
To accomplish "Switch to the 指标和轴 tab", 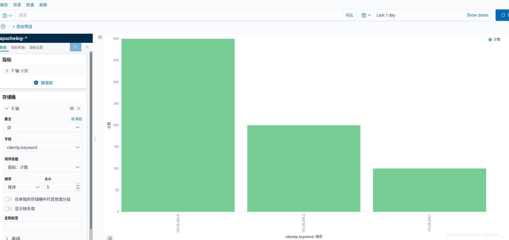I will (18, 47).
